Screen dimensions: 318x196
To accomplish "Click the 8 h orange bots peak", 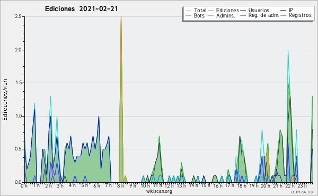I will [x=121, y=17].
